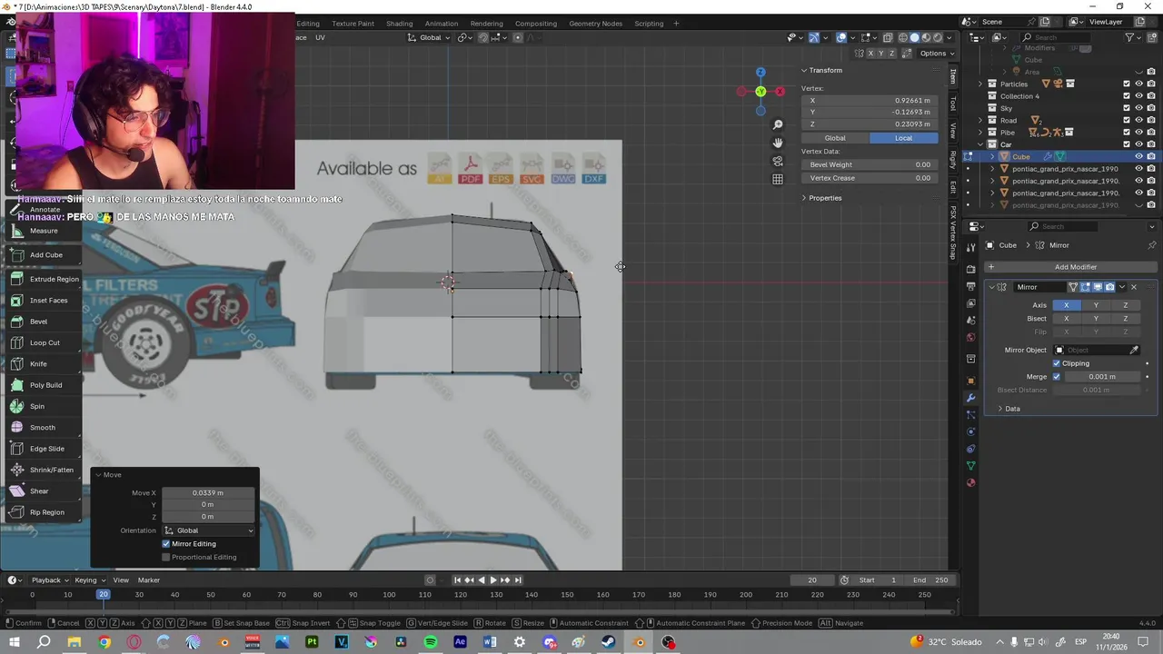This screenshot has height=654, width=1163.
Task: Toggle camera view icon in viewport
Action: click(778, 161)
